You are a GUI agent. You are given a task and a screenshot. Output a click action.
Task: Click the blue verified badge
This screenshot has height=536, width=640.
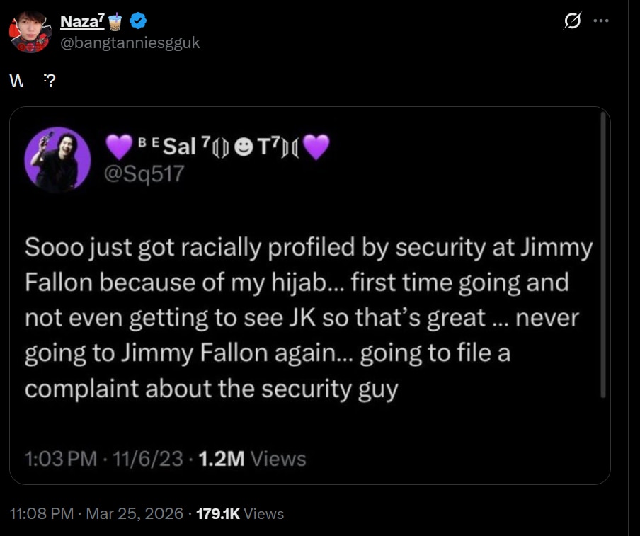pyautogui.click(x=138, y=22)
